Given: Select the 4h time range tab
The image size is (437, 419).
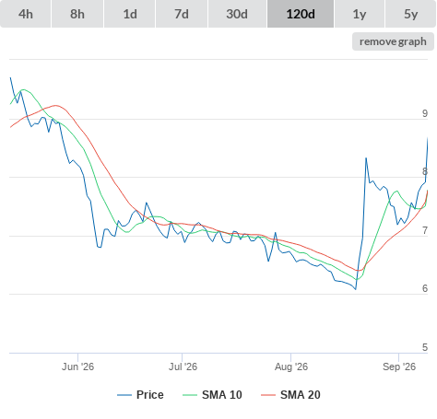Looking at the screenshot, I should tap(26, 14).
